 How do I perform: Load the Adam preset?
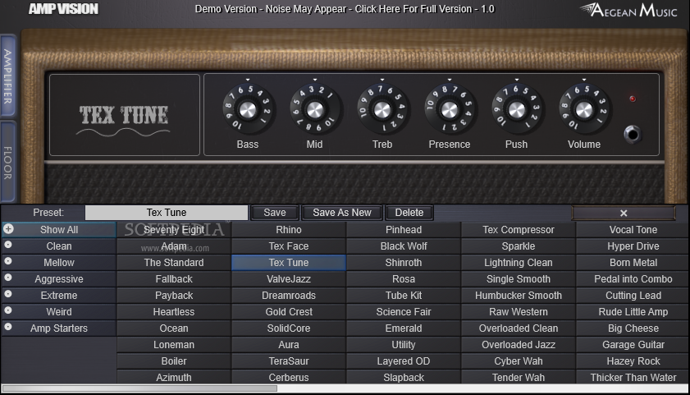[174, 246]
